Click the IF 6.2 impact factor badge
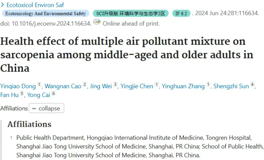The width and height of the screenshot is (264, 160). pos(181,14)
